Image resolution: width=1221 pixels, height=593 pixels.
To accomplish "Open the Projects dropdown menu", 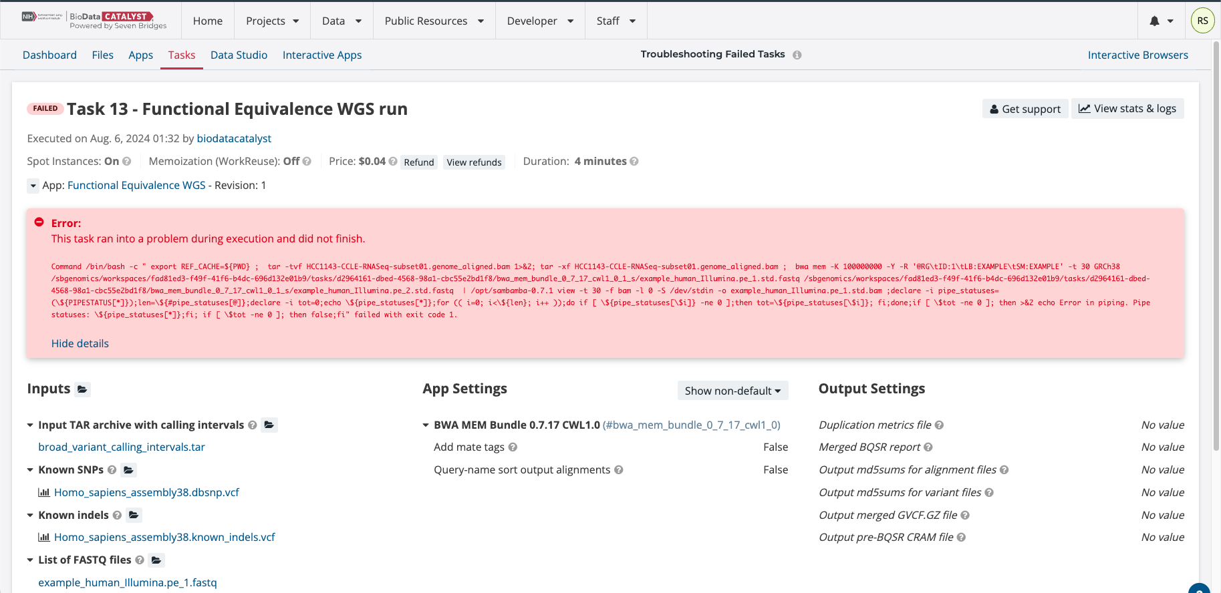I will pos(272,21).
